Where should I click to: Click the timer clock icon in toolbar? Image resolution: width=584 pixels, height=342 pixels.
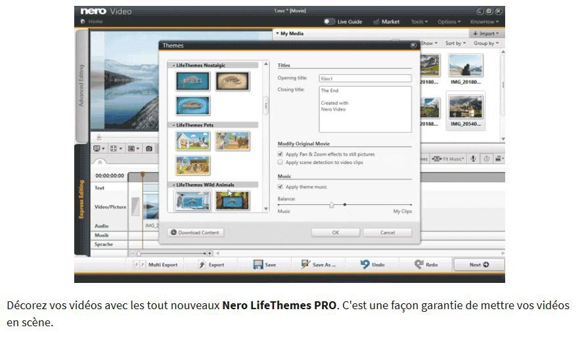(x=486, y=159)
